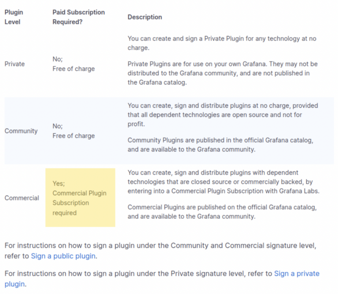Open the "Sign a public plugin" link

click(63, 256)
